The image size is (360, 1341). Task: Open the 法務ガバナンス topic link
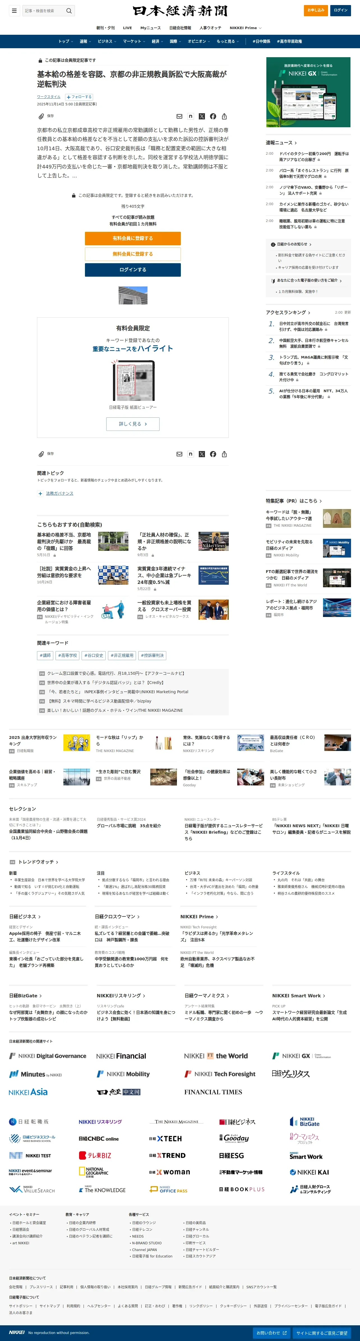[x=59, y=494]
